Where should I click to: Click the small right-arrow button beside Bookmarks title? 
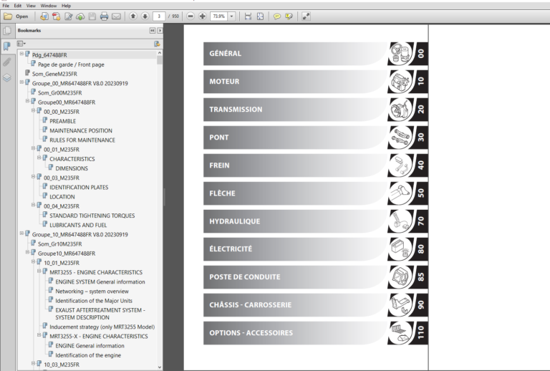(x=160, y=31)
